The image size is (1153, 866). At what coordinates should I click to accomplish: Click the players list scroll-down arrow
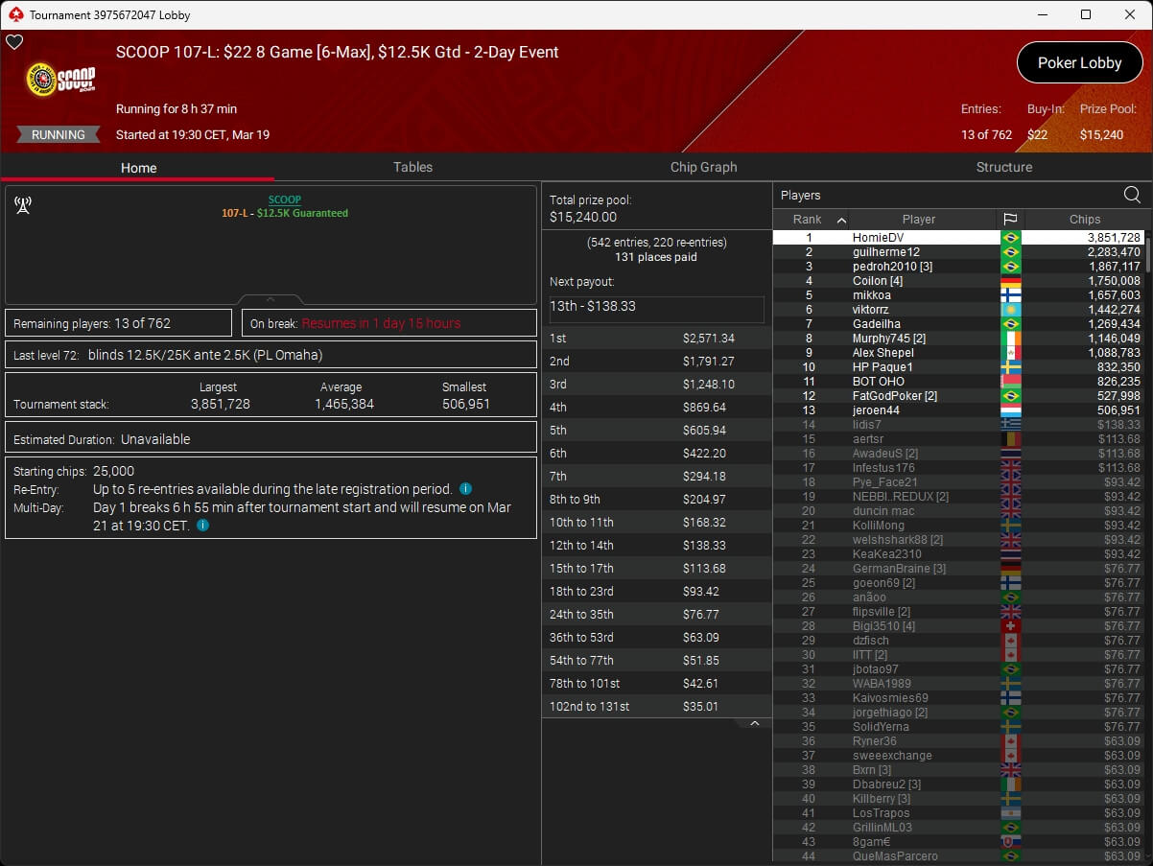[1146, 855]
